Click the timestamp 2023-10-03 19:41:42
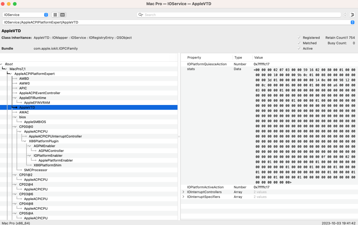Image resolution: width=358 pixels, height=225 pixels. point(338,223)
